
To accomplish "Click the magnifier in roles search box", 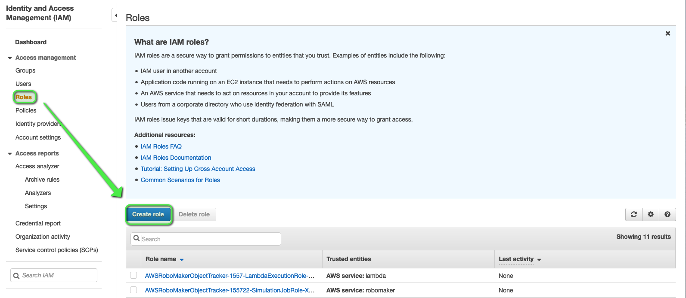I will (137, 238).
